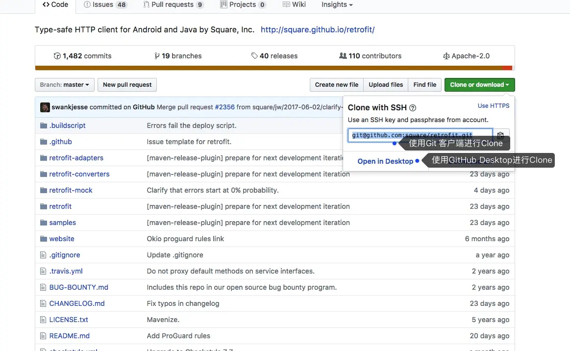Open the website folder

point(62,239)
